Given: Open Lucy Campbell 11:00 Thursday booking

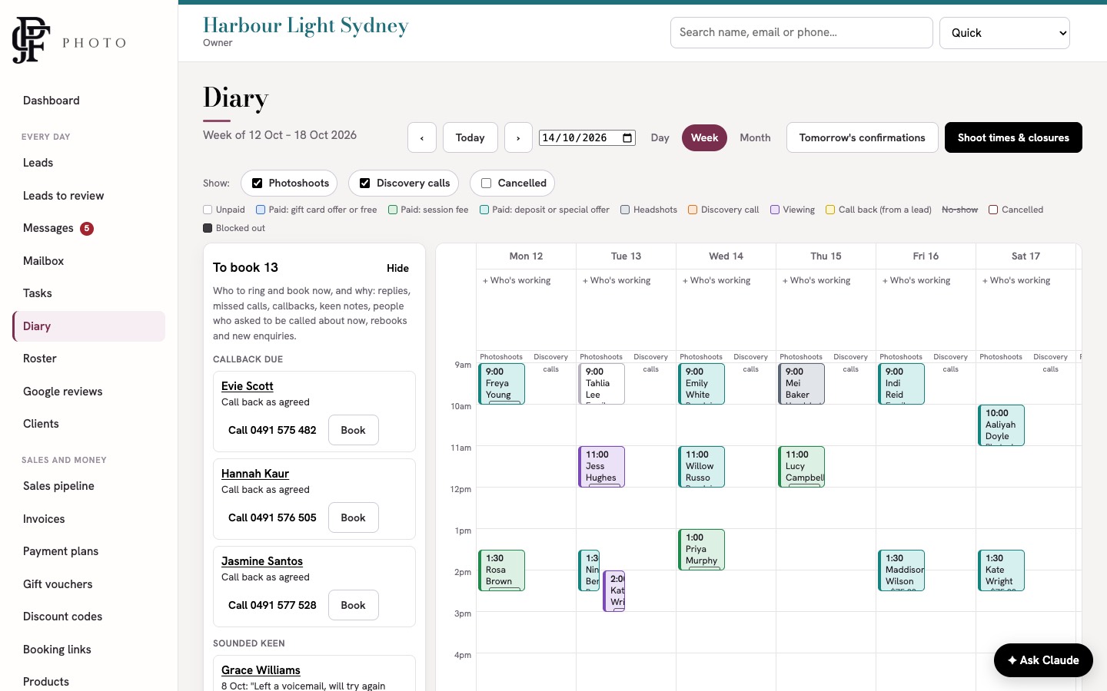Looking at the screenshot, I should [801, 466].
